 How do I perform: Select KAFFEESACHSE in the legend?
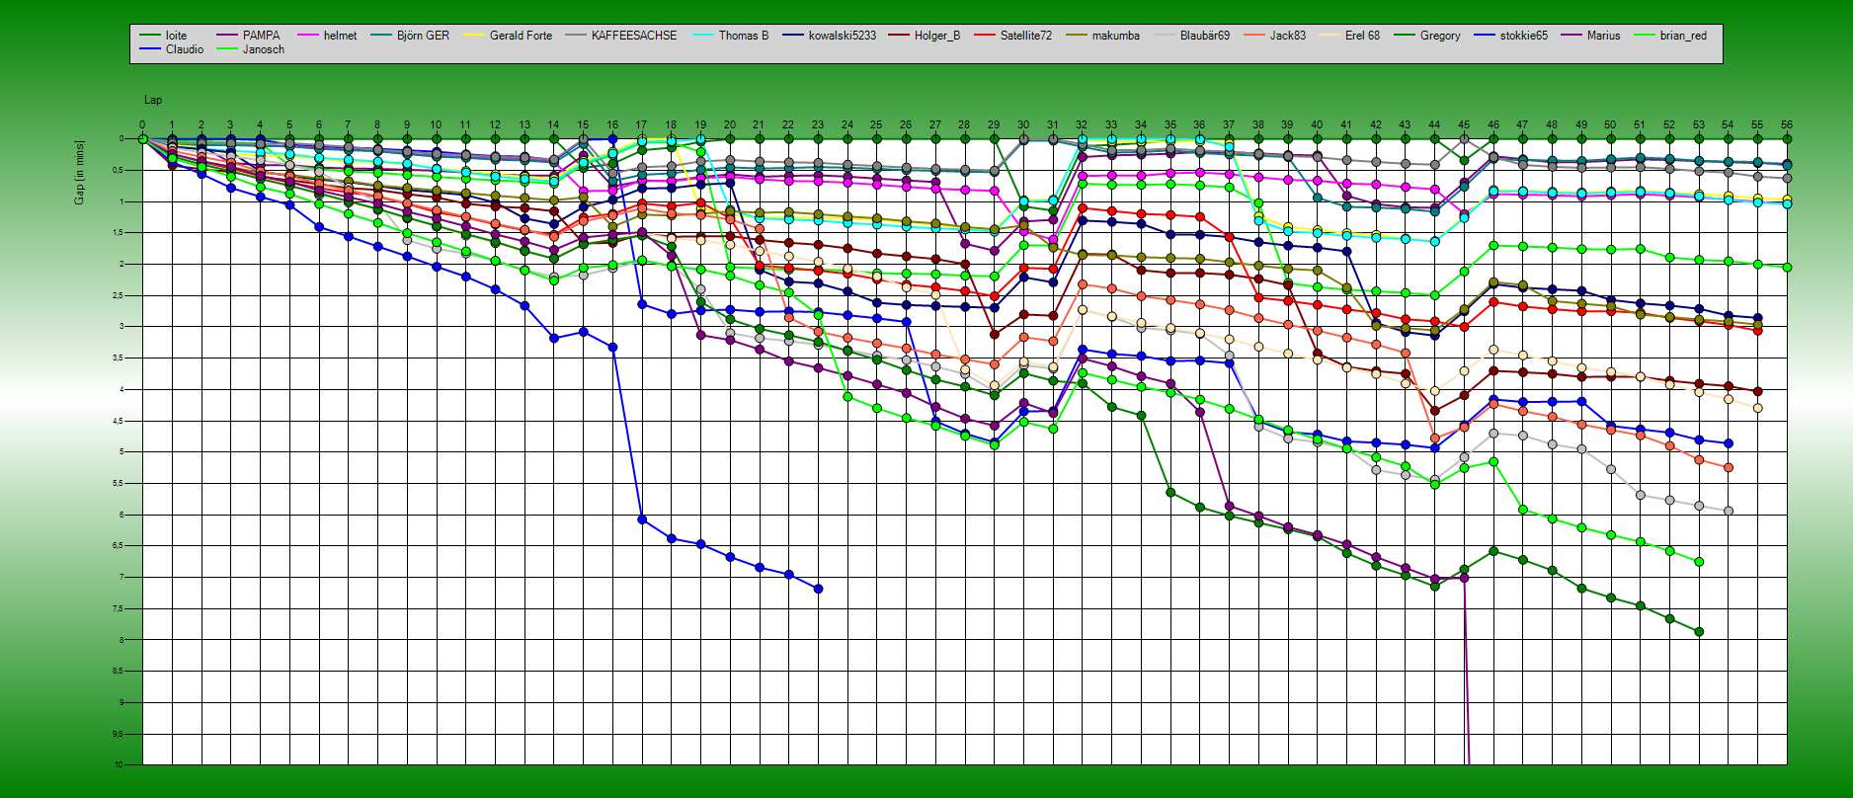coord(633,36)
